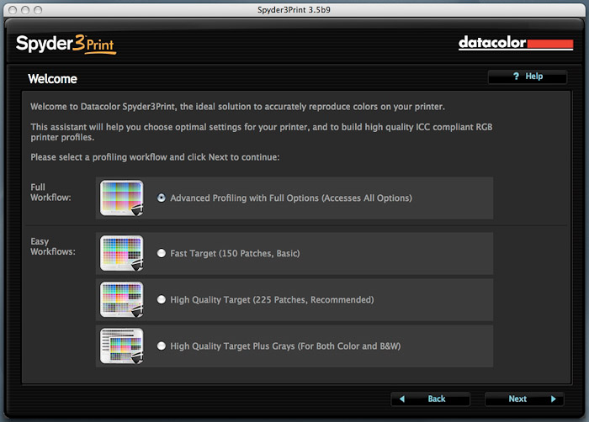The image size is (589, 422).
Task: Click the Spyder3Print logo
Action: click(x=65, y=44)
